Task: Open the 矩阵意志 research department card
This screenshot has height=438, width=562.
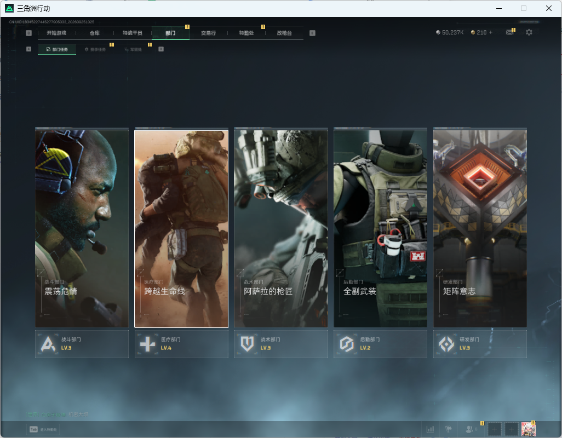Action: click(x=480, y=228)
